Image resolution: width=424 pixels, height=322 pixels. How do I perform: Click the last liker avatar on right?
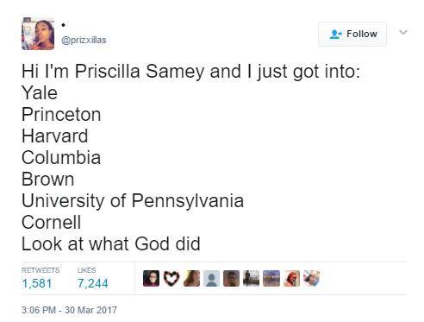[x=312, y=278]
